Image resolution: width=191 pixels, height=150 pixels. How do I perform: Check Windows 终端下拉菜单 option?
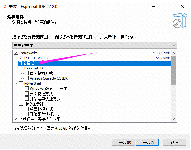(26, 89)
